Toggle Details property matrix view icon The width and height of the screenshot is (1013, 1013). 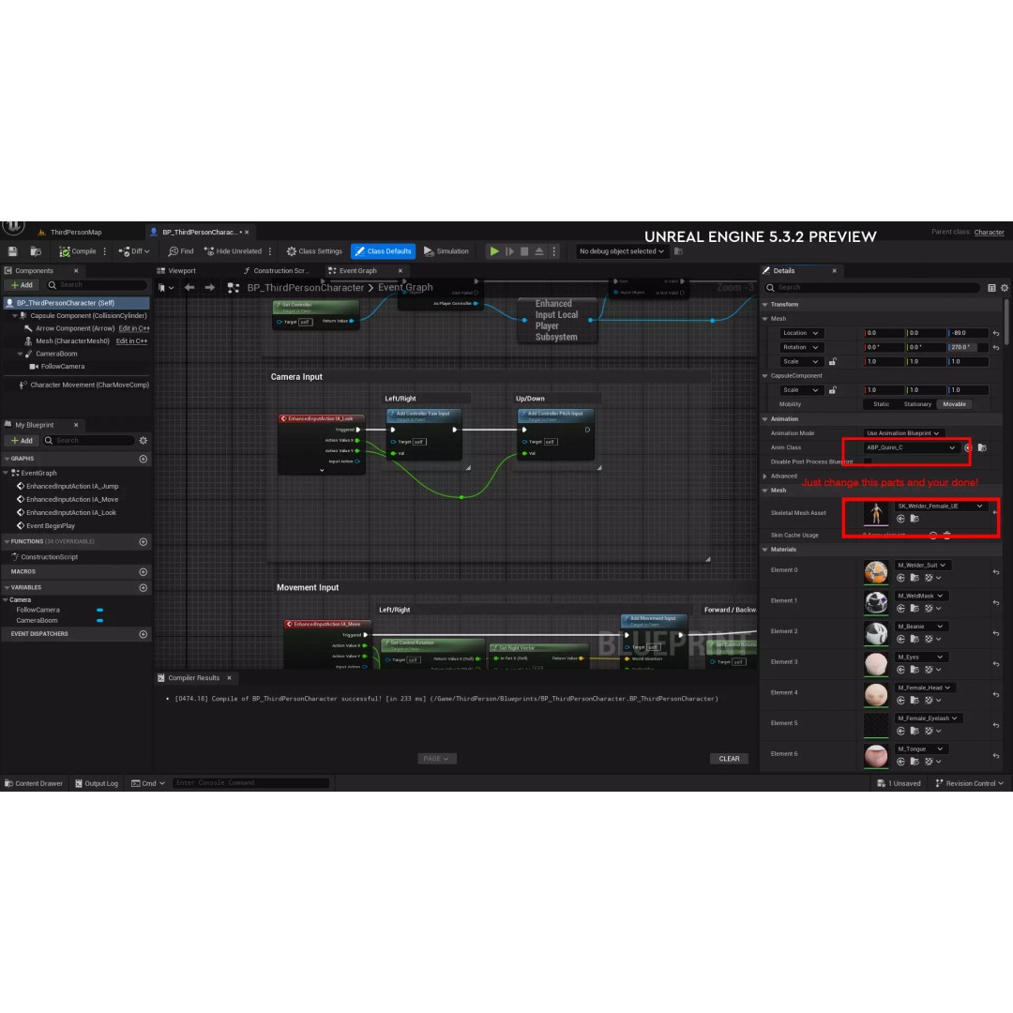[991, 288]
